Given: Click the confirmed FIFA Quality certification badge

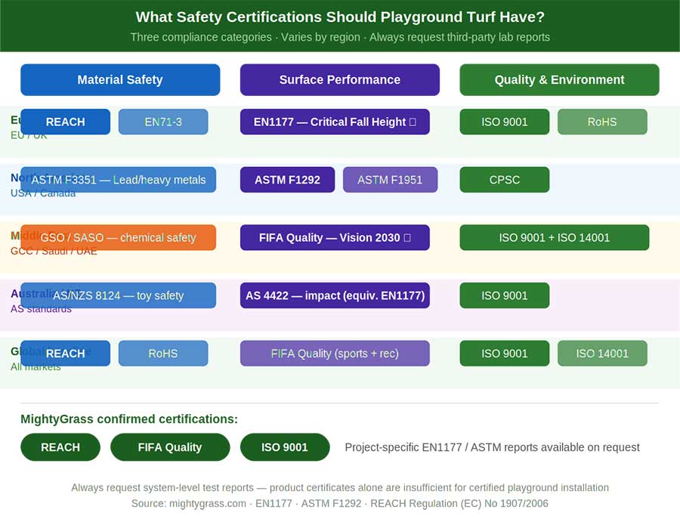Looking at the screenshot, I should point(170,447).
